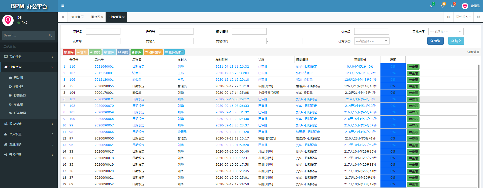
Task: Open the 审批进度 dropdown
Action: [446, 31]
